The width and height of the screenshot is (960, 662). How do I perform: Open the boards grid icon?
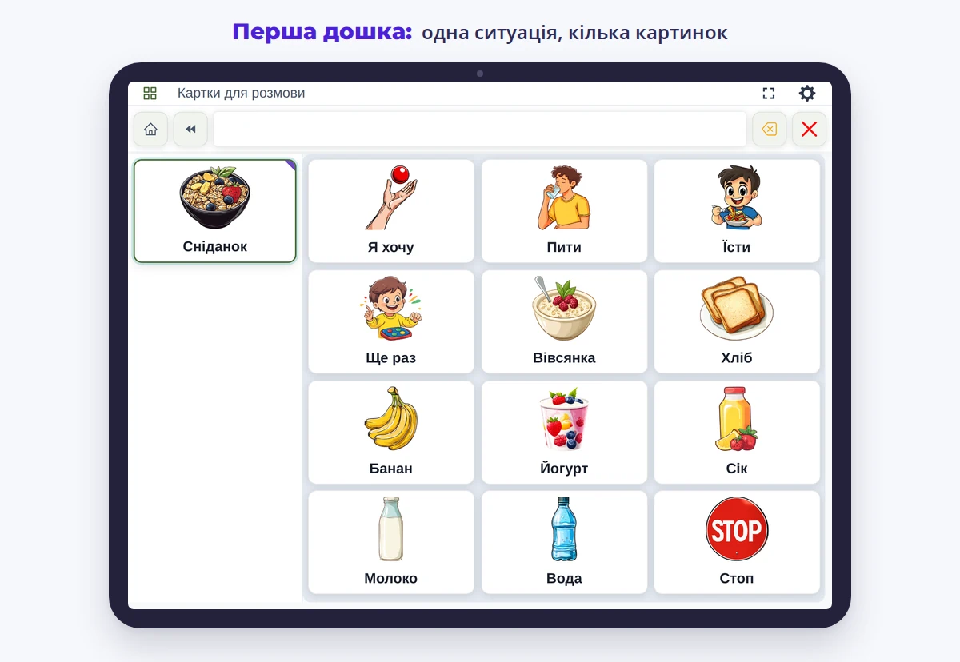click(x=150, y=94)
